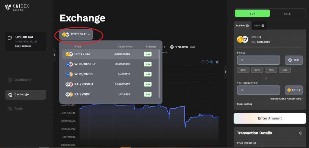The image size is (309, 148).
Task: Click the chart zoom in plus icon
Action: click(x=203, y=62)
